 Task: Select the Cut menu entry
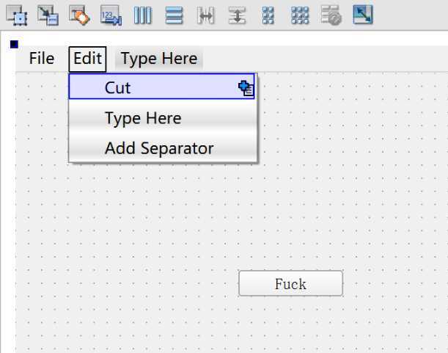(x=161, y=87)
